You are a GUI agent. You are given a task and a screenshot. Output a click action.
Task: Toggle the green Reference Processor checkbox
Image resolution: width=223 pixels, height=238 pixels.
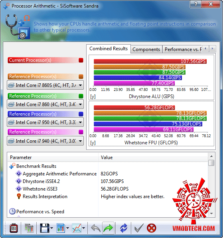(81, 96)
